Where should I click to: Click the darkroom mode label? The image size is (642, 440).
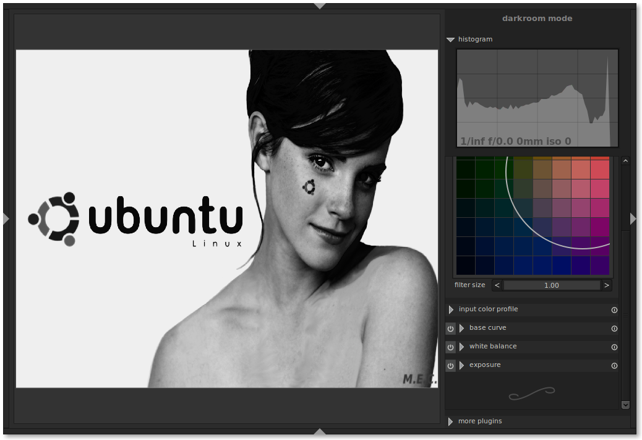[x=537, y=18]
